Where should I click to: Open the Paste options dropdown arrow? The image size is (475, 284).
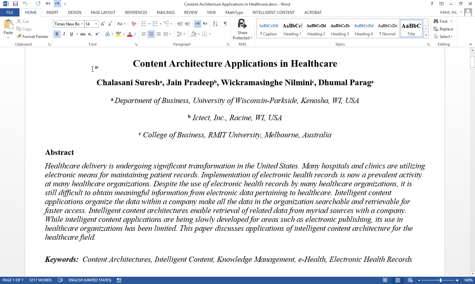point(8,38)
